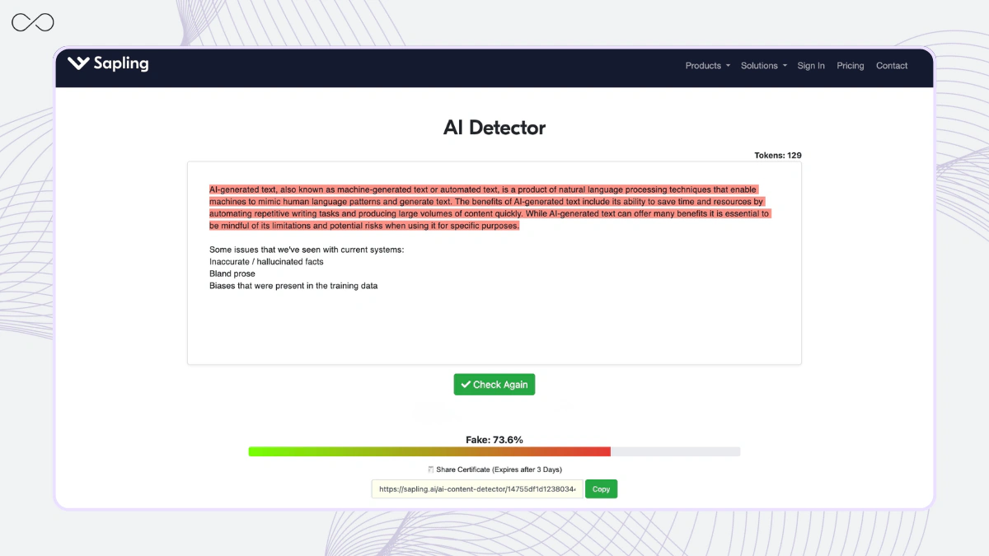Click the Fake percentage progress bar
This screenshot has width=989, height=556.
(x=494, y=451)
